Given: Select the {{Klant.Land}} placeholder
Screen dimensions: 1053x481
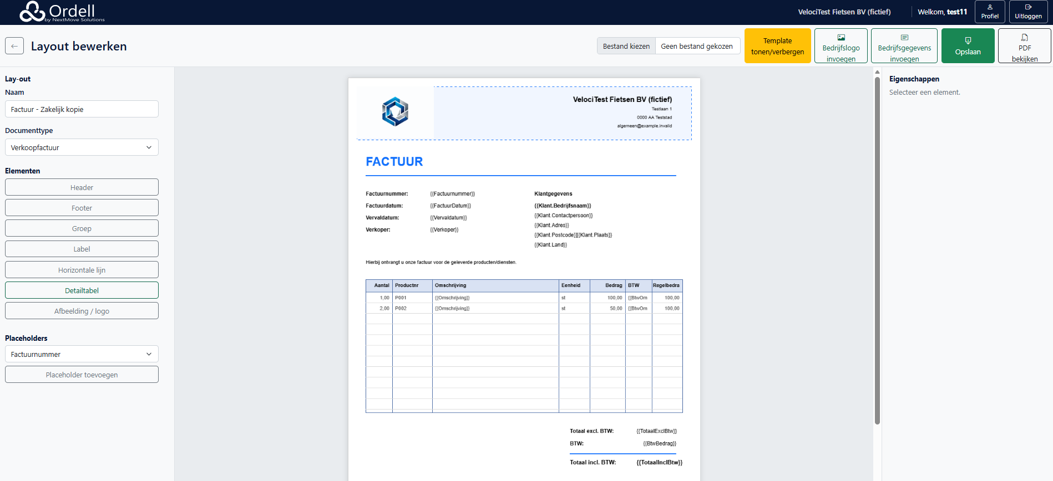Looking at the screenshot, I should tap(550, 245).
